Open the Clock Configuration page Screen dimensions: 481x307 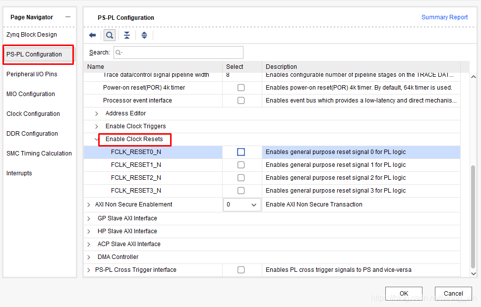click(x=33, y=114)
